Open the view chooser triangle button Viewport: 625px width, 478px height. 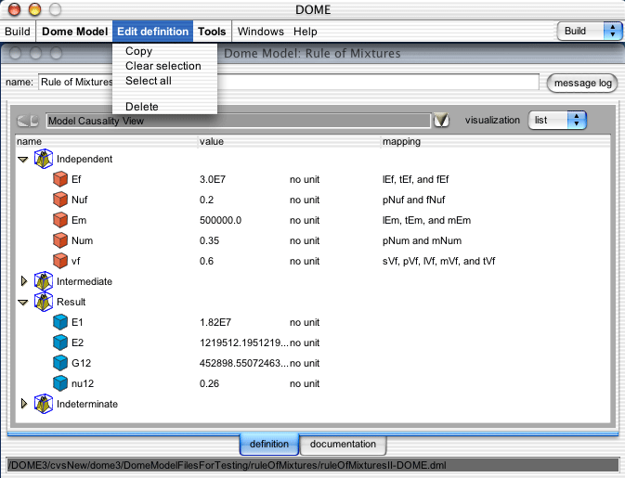tap(441, 120)
